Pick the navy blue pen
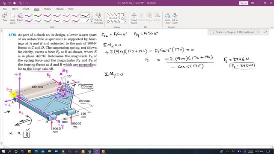This screenshot has height=154, width=274. [29, 15]
